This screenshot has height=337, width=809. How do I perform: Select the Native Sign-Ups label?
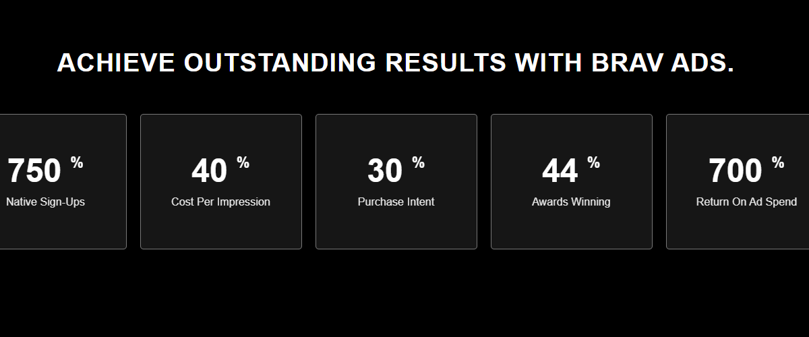pyautogui.click(x=45, y=202)
